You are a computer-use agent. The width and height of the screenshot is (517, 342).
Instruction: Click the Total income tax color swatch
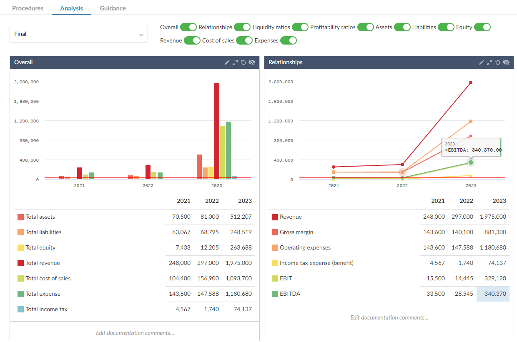20,310
